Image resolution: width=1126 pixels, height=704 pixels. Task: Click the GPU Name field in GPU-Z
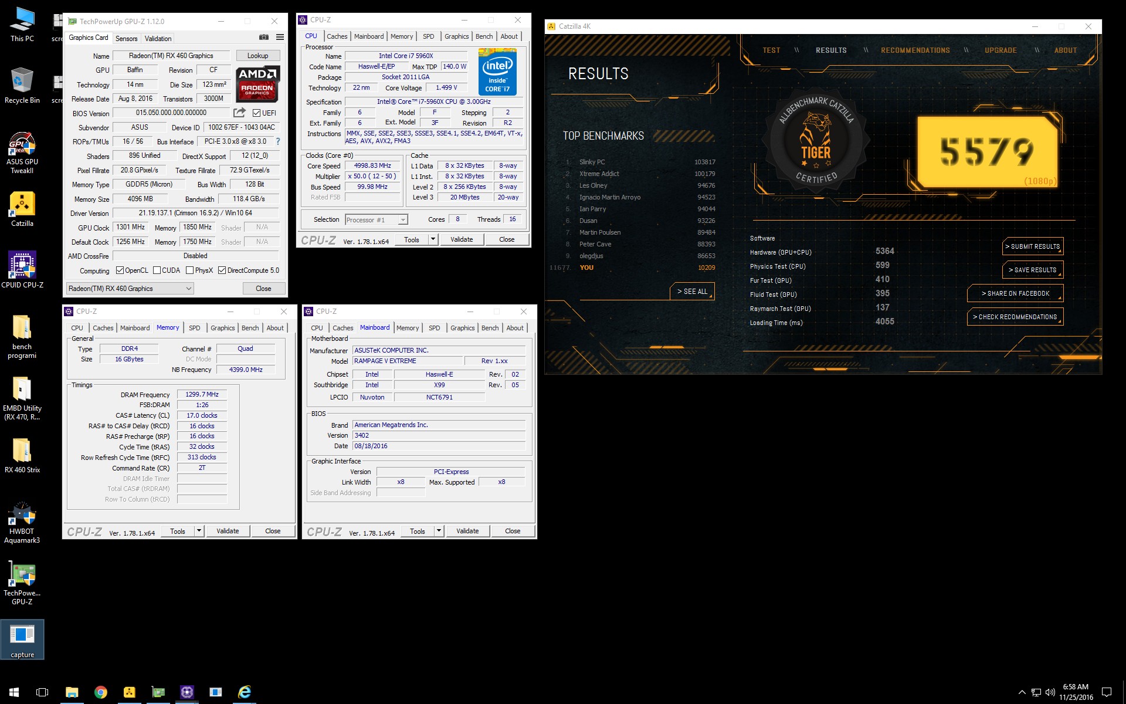pos(171,56)
